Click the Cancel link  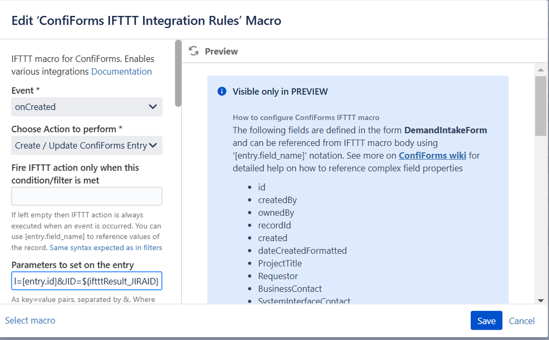[522, 321]
